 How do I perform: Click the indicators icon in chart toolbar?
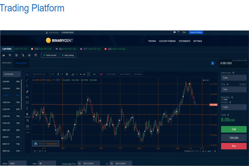[x=73, y=74]
